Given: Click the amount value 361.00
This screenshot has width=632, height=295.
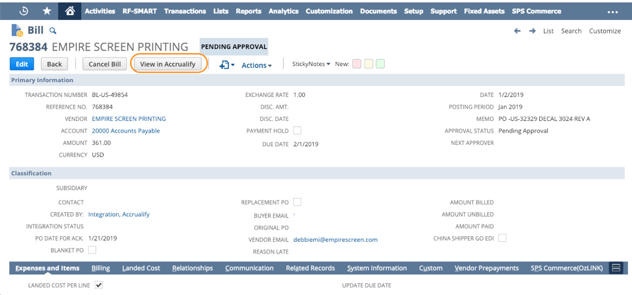Looking at the screenshot, I should 102,143.
